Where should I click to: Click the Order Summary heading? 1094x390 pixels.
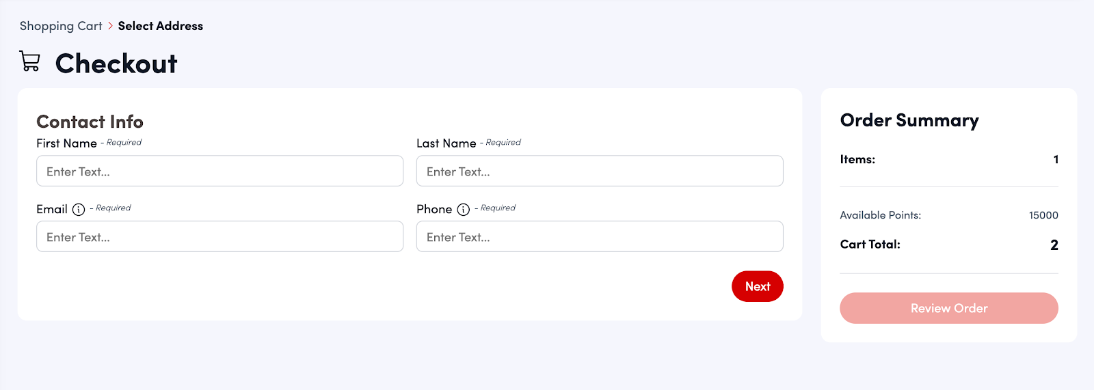point(909,120)
